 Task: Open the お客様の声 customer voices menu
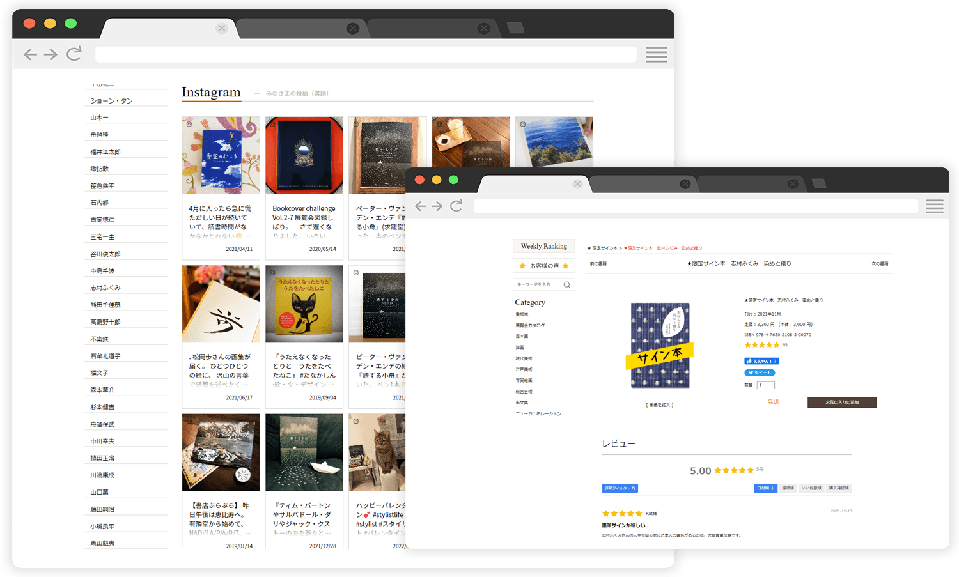click(x=543, y=266)
